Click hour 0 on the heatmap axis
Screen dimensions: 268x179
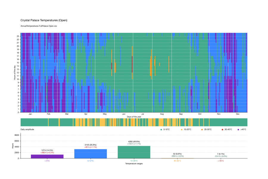coord(18,112)
